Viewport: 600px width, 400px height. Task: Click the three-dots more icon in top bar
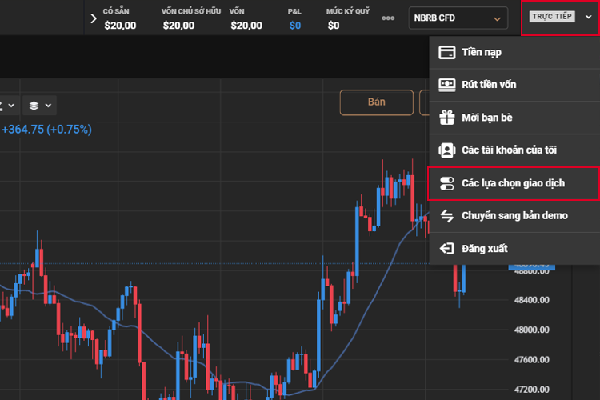click(x=389, y=18)
